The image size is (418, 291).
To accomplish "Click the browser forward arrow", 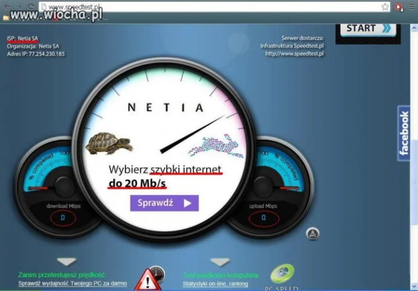I will 19,6.
